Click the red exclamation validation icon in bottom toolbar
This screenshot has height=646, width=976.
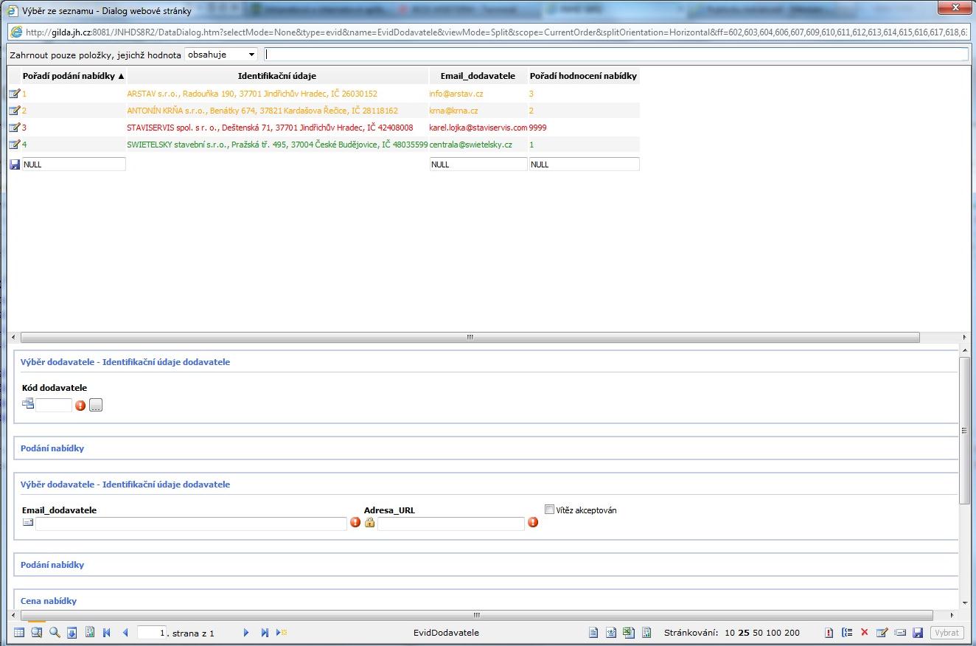[x=829, y=633]
